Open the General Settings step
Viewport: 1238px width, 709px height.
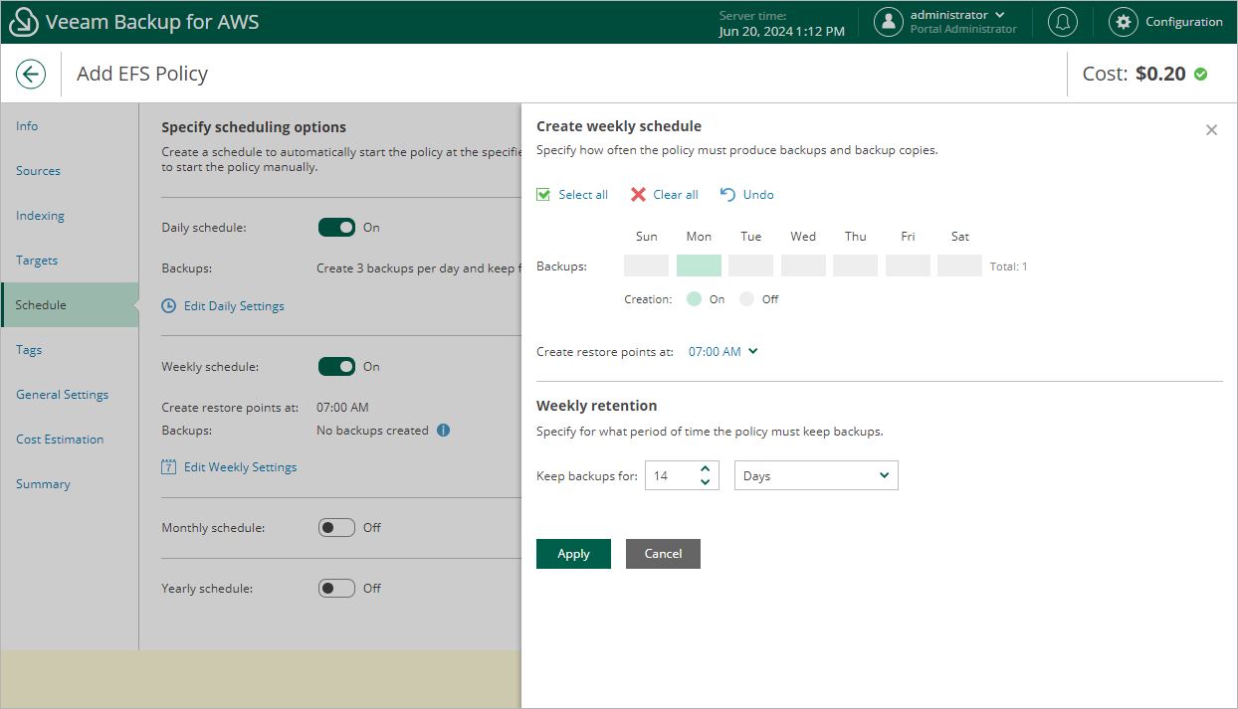coord(70,395)
